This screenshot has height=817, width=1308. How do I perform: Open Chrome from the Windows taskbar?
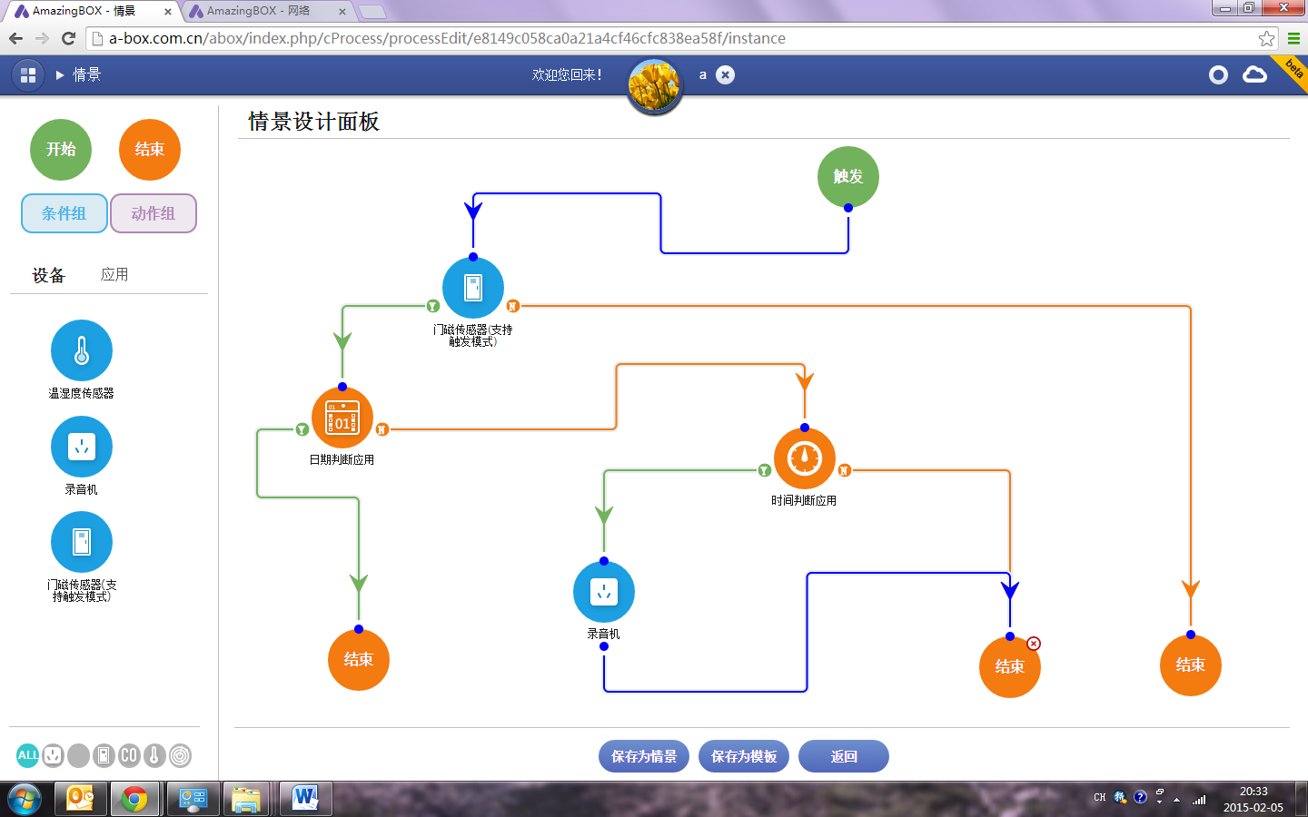click(x=134, y=799)
